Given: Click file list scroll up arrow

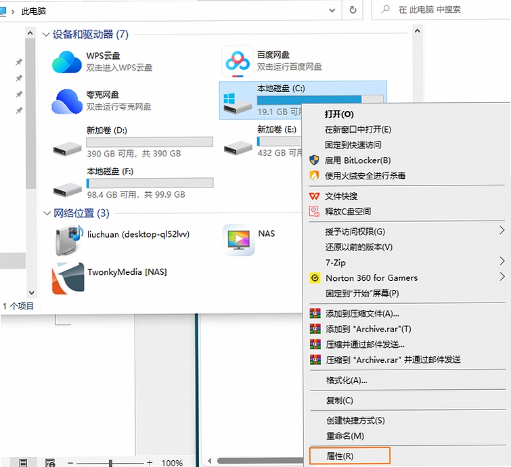Looking at the screenshot, I should click(x=418, y=31).
